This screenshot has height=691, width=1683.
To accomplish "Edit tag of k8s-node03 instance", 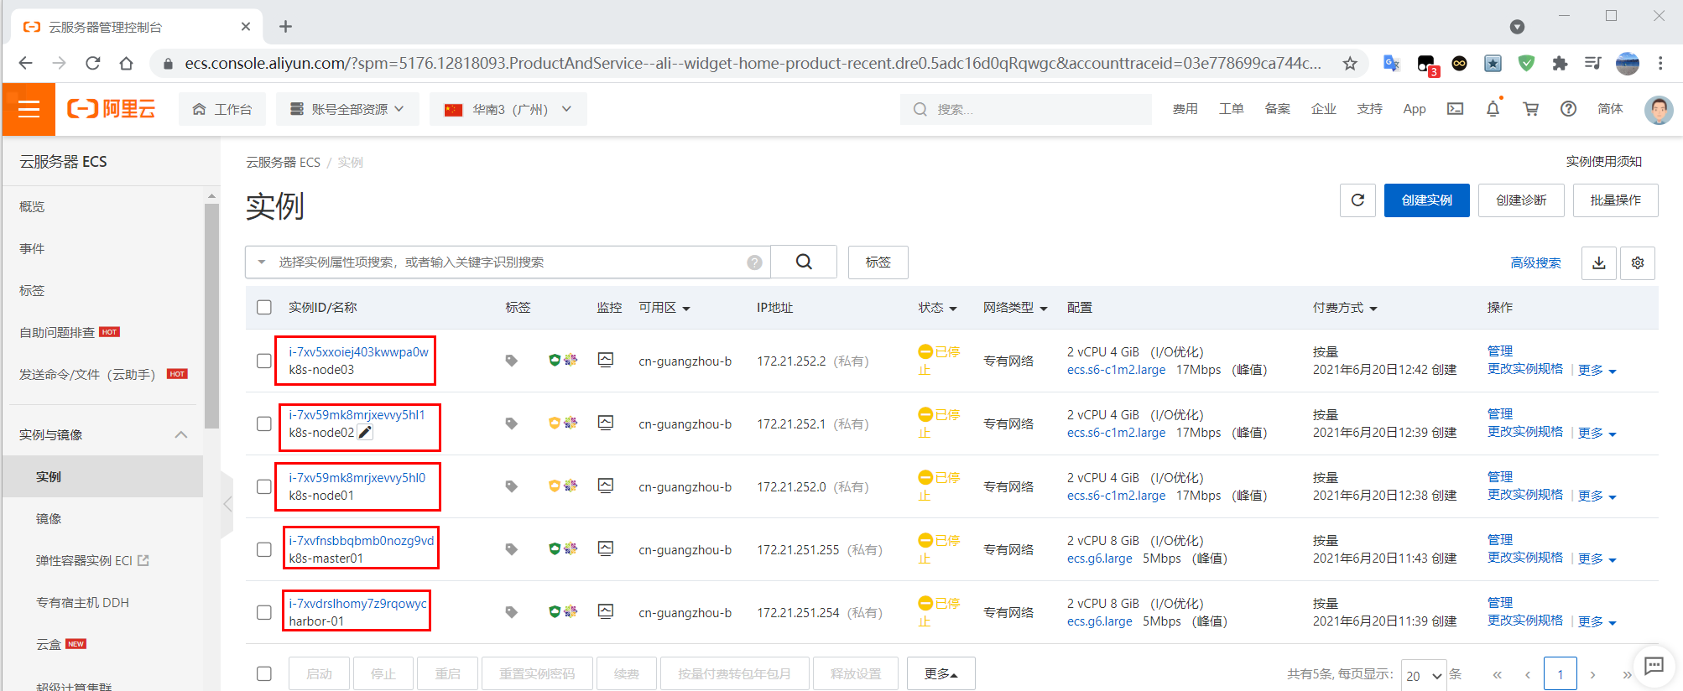I will [x=511, y=361].
